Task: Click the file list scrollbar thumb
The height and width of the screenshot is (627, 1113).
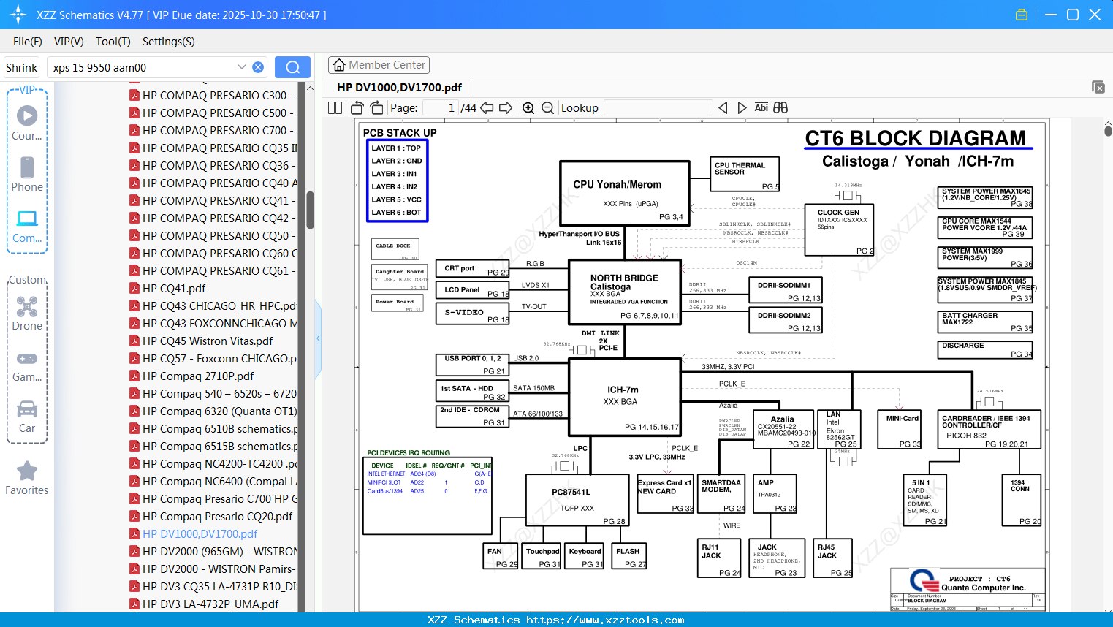Action: pyautogui.click(x=310, y=210)
